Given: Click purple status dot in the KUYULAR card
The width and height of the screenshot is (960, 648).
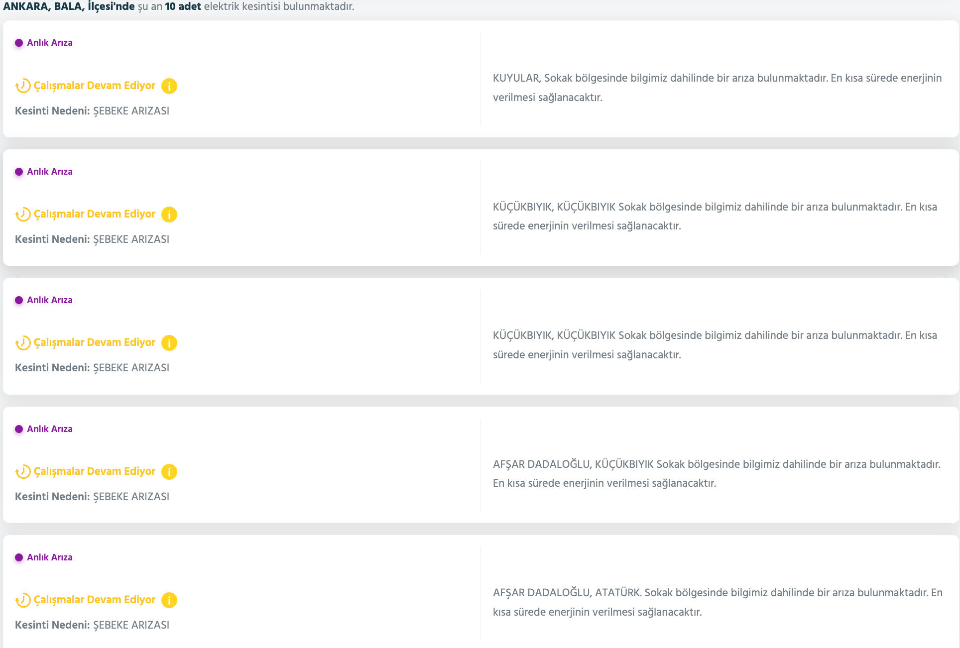Looking at the screenshot, I should [19, 43].
